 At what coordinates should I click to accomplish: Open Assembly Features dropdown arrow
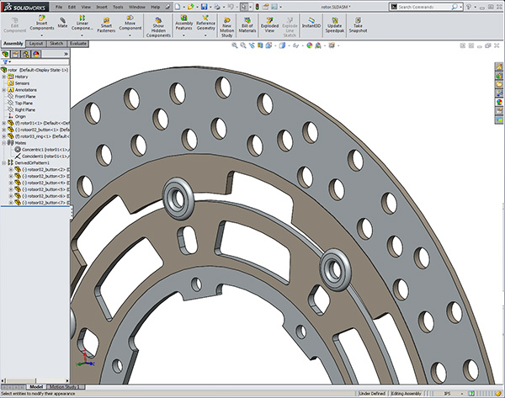point(183,35)
